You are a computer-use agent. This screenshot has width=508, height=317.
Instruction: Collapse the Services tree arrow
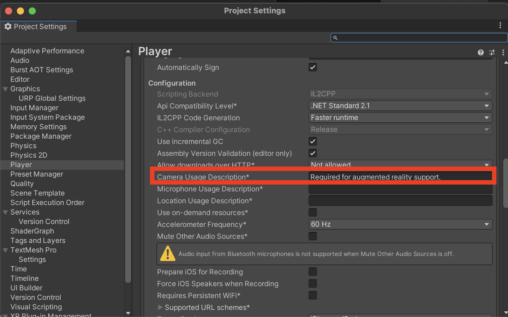pos(5,212)
